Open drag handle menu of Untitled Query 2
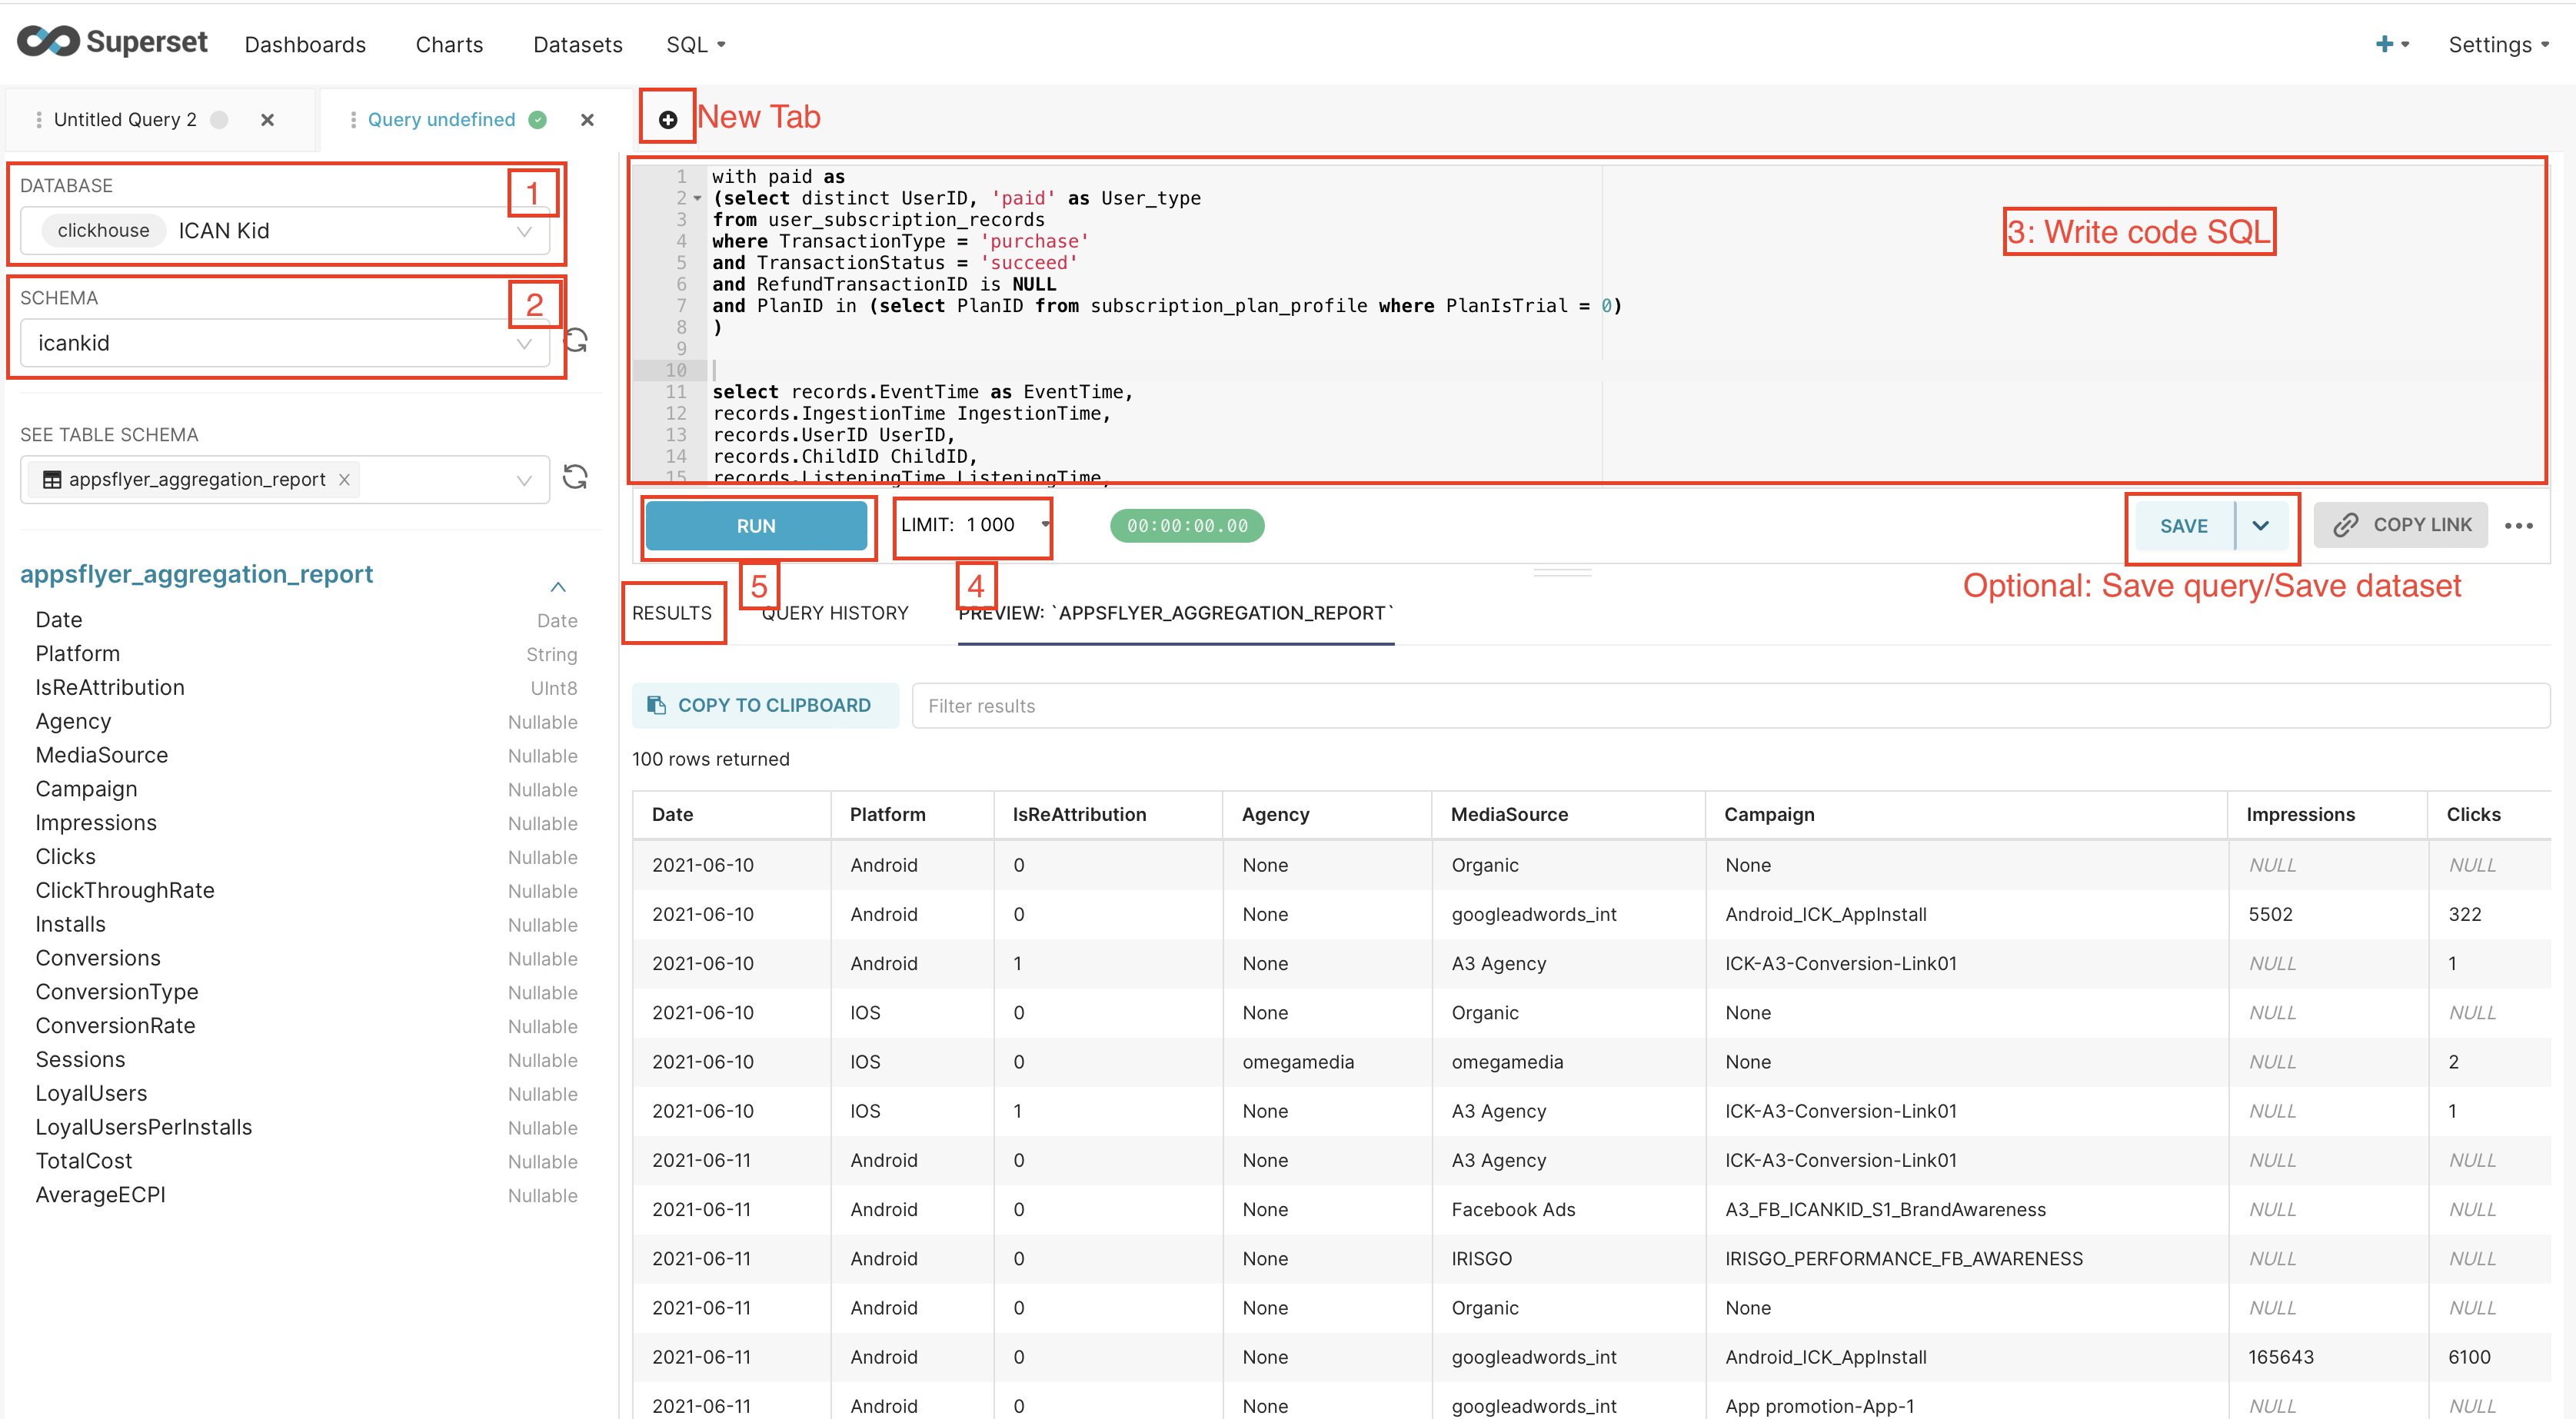Viewport: 2576px width, 1419px height. point(38,120)
